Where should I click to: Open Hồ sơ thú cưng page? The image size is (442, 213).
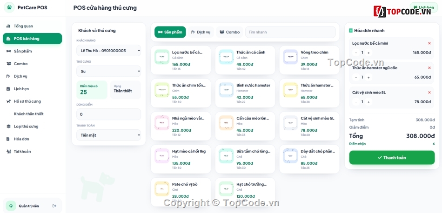pyautogui.click(x=33, y=101)
